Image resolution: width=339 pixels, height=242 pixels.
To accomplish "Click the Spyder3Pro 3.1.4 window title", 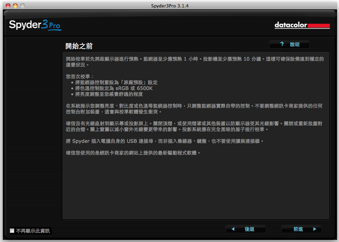I will click(169, 6).
